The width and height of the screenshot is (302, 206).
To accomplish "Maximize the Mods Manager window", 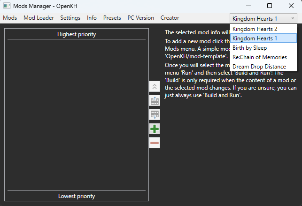I will (270, 6).
